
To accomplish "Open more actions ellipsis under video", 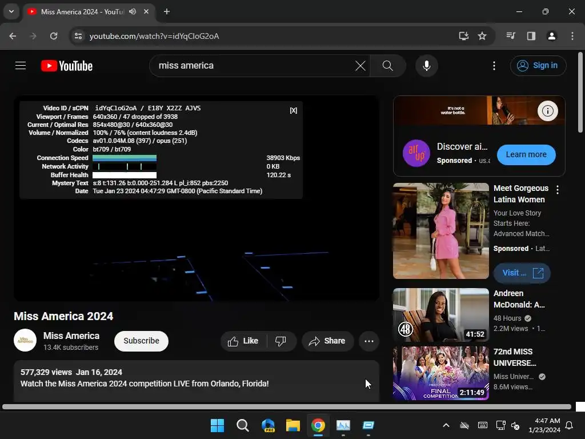I will click(x=369, y=341).
